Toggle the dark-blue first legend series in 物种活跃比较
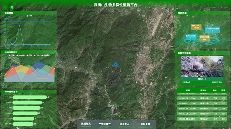 coord(12,55)
